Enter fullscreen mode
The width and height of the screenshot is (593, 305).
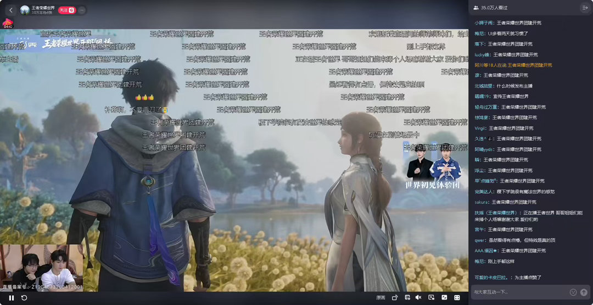[457, 298]
